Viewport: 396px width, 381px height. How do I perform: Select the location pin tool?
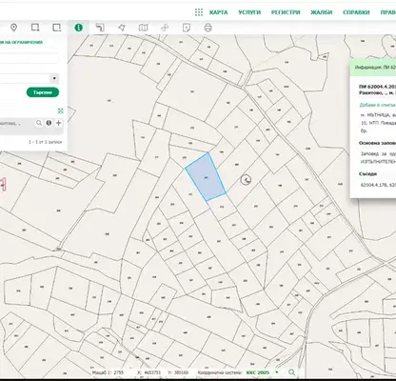[13, 28]
